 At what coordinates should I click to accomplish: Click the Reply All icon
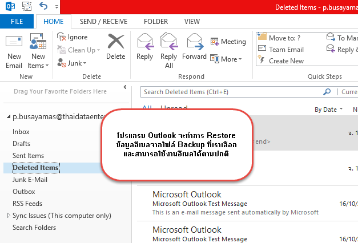pos(169,41)
